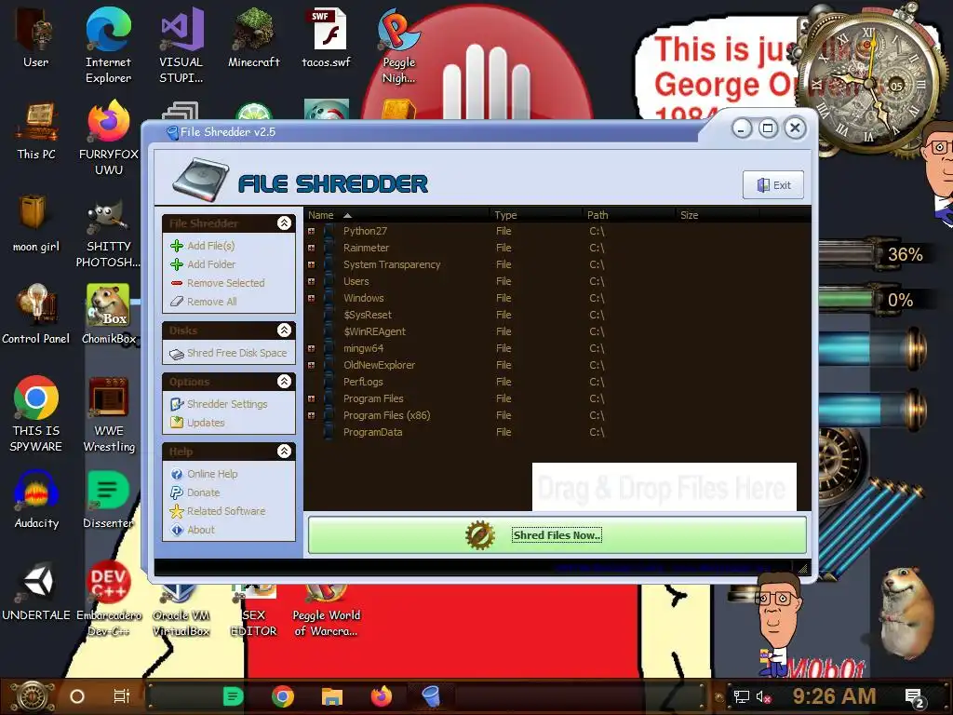This screenshot has width=953, height=715.
Task: Open WWE Wrestling desktop icon
Action: (x=109, y=414)
